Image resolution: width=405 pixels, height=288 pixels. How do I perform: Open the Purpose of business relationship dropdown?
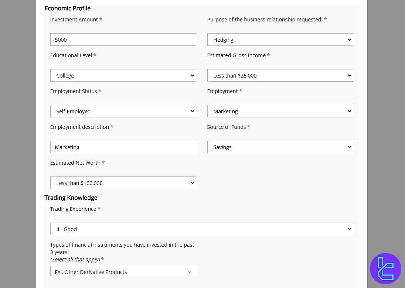point(280,40)
